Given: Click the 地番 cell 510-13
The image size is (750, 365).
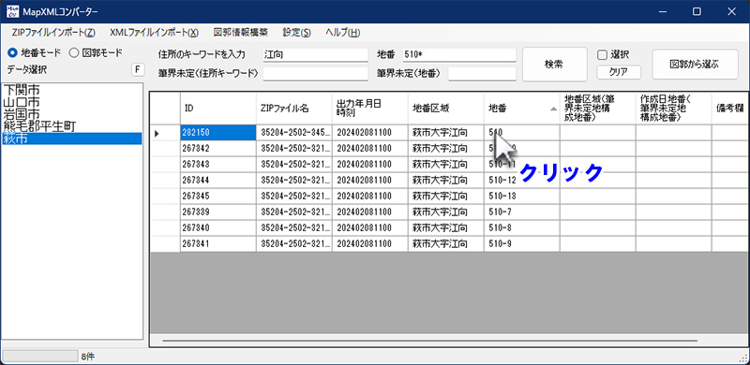Looking at the screenshot, I should pyautogui.click(x=522, y=196).
